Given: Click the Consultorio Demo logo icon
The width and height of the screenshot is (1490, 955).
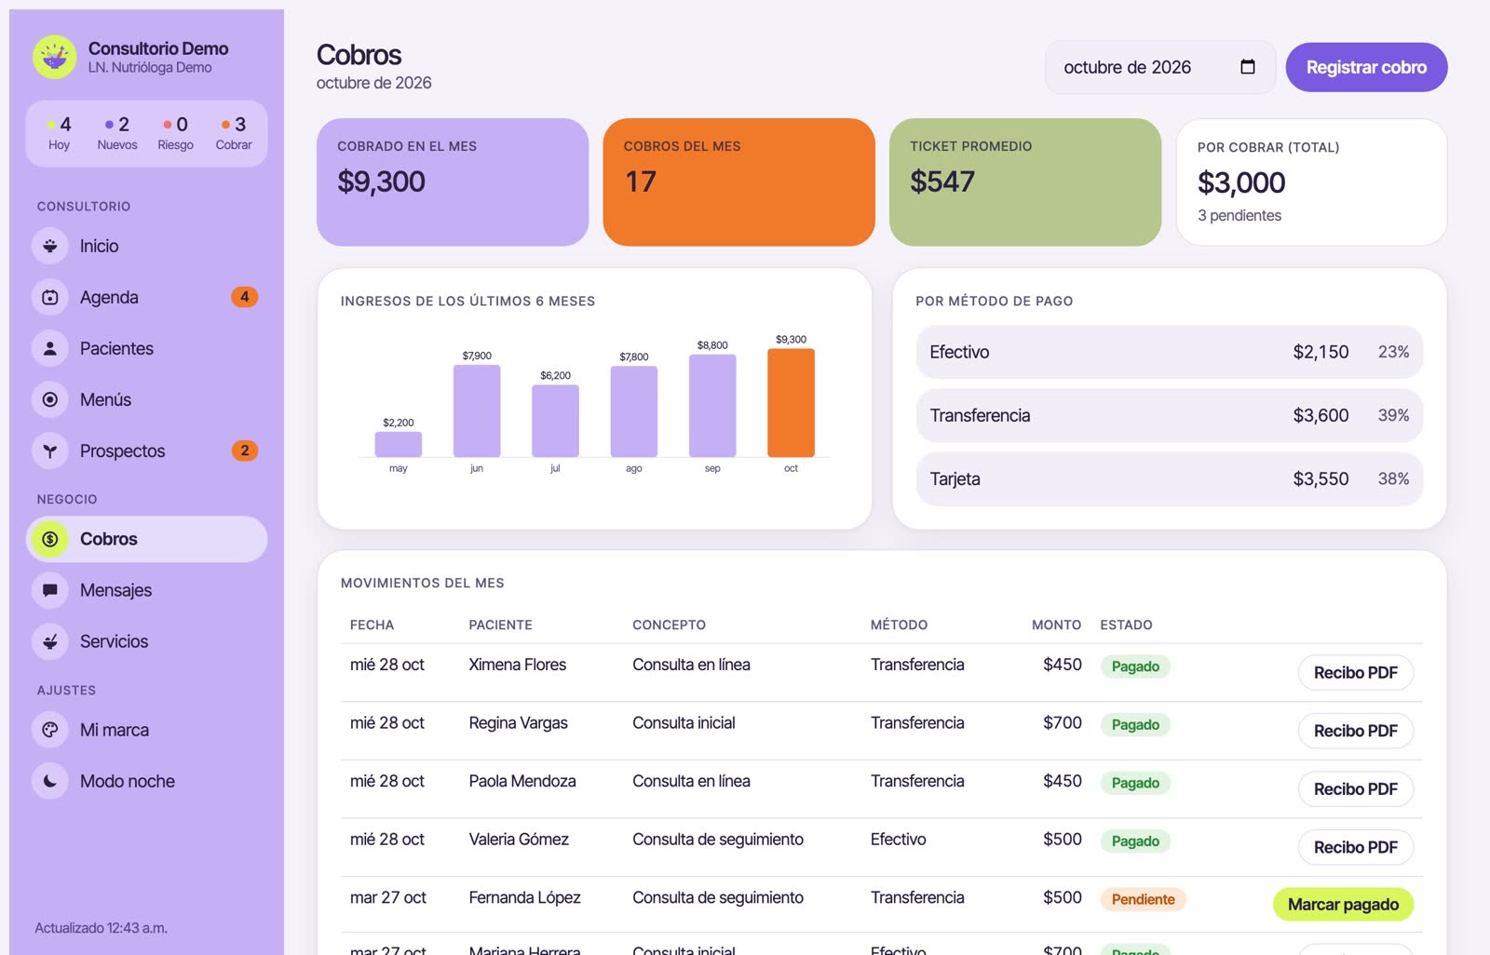Looking at the screenshot, I should (55, 57).
